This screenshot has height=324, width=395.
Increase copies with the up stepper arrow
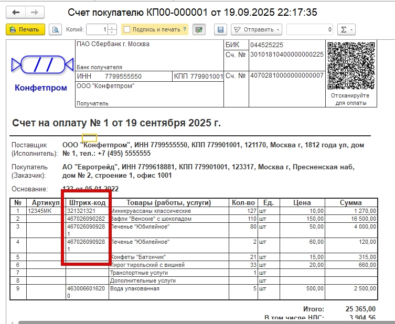tap(112, 27)
